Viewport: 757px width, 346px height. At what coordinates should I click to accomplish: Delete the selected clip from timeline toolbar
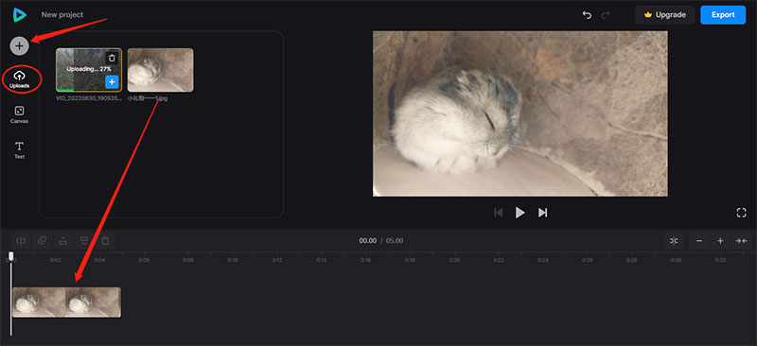(105, 240)
